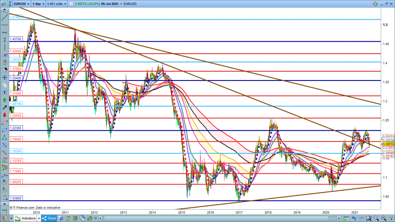Click the pin icon at top right
The height and width of the screenshot is (222, 395).
[386, 3]
